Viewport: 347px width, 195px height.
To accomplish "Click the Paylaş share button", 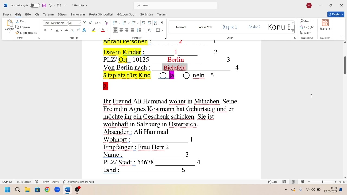I will [x=336, y=14].
